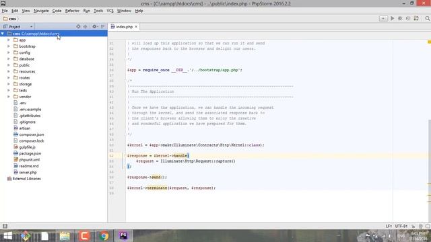Click the Run play icon in toolbar
Viewport: 431px width, 242px height.
pyautogui.click(x=393, y=18)
